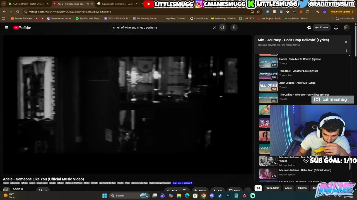Open the Extensions puzzle icon
This screenshot has height=200, width=357.
point(308,12)
